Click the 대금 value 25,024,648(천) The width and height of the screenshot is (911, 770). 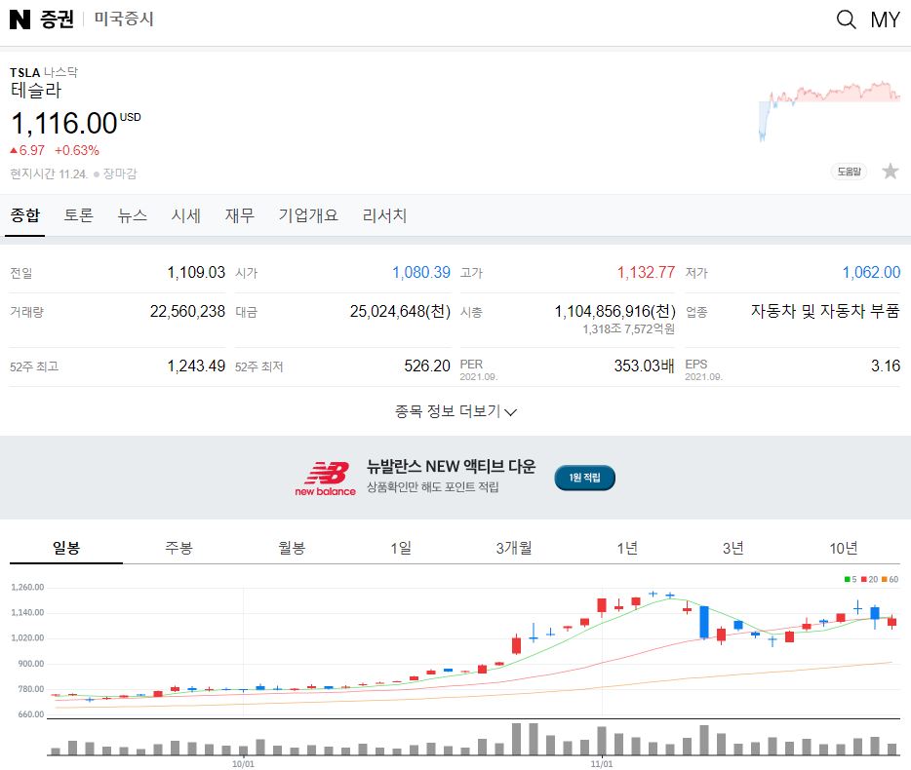click(400, 311)
